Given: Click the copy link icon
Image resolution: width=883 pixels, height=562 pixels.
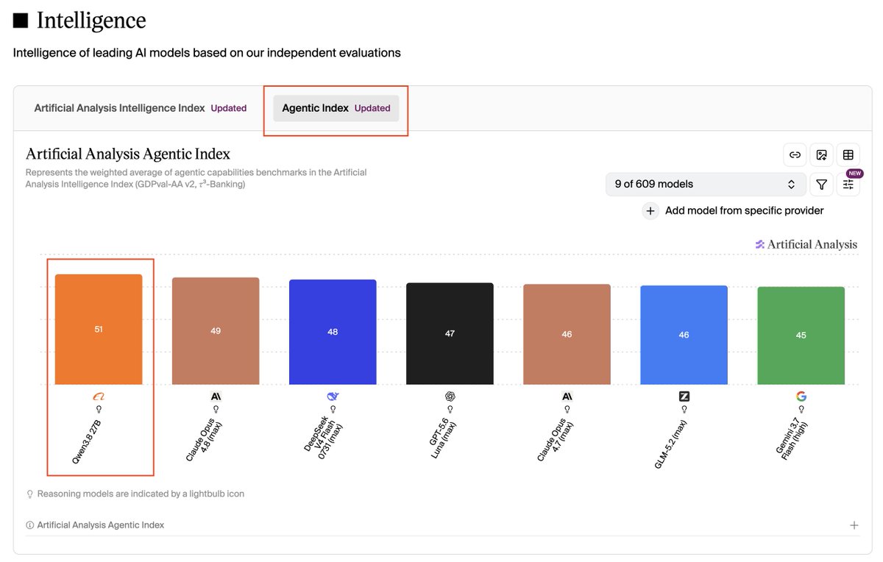Looking at the screenshot, I should point(795,154).
